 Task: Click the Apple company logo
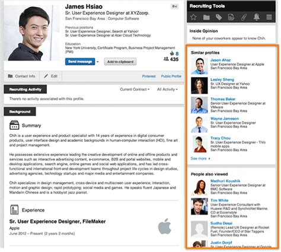pos(165,226)
